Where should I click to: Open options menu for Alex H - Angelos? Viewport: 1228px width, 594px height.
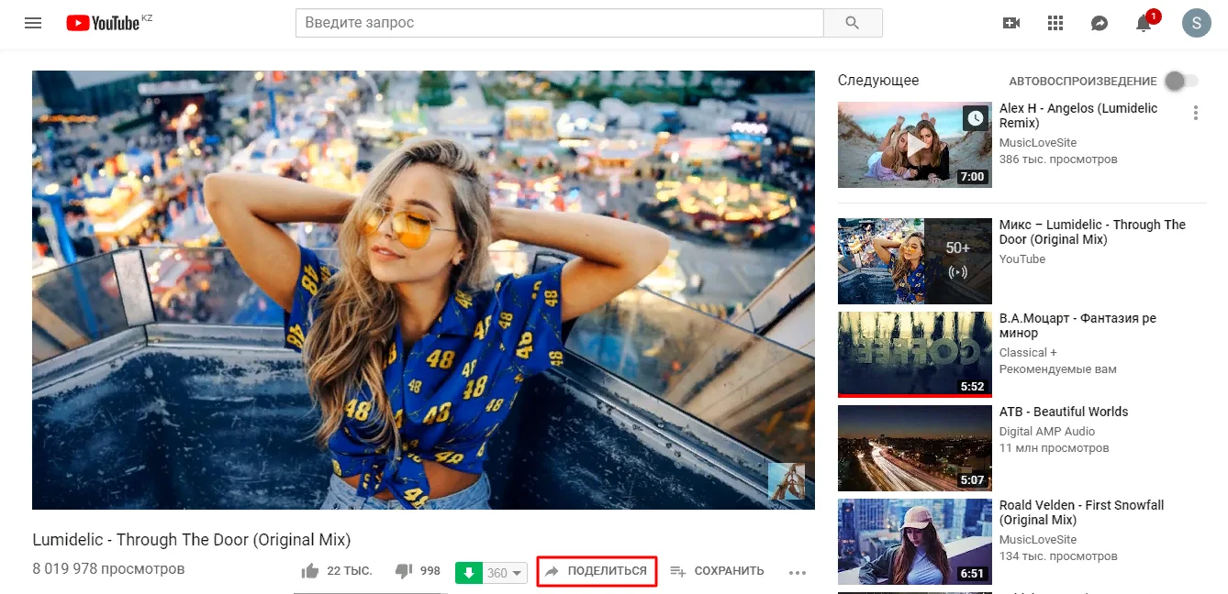pos(1195,113)
